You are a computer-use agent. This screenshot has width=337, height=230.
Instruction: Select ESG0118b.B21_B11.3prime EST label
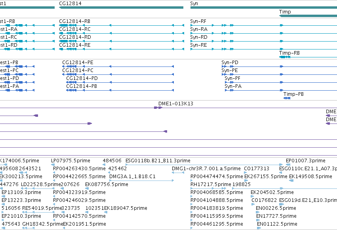click(158, 161)
